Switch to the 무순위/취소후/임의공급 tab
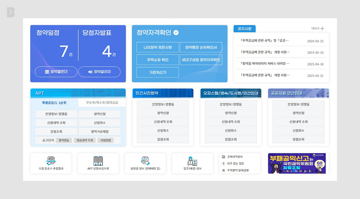 (x=102, y=103)
